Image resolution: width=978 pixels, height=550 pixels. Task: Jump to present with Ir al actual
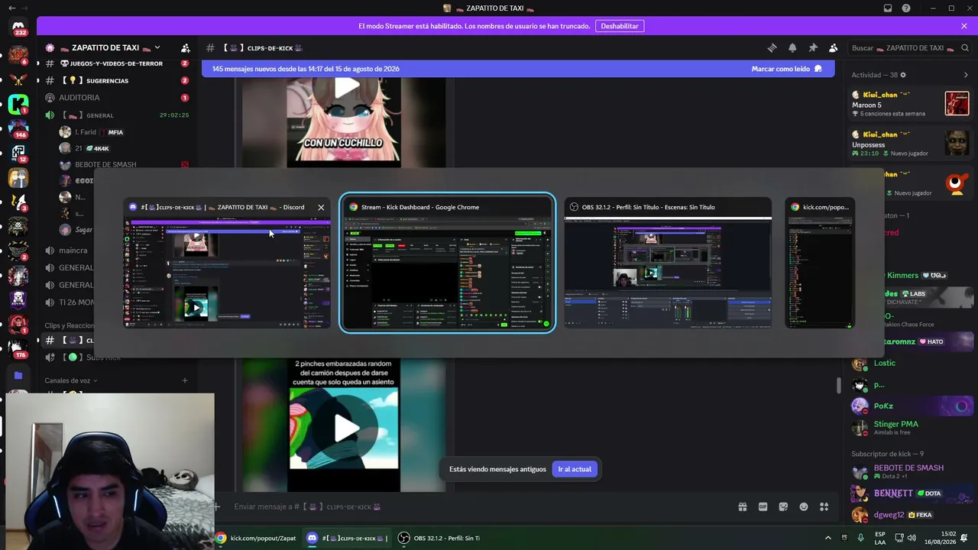pyautogui.click(x=575, y=469)
